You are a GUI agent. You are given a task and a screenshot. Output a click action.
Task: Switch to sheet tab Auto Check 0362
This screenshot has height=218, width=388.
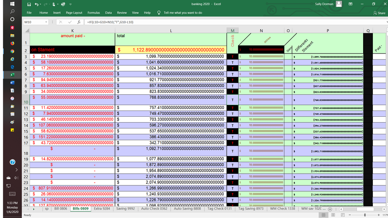pos(154,209)
